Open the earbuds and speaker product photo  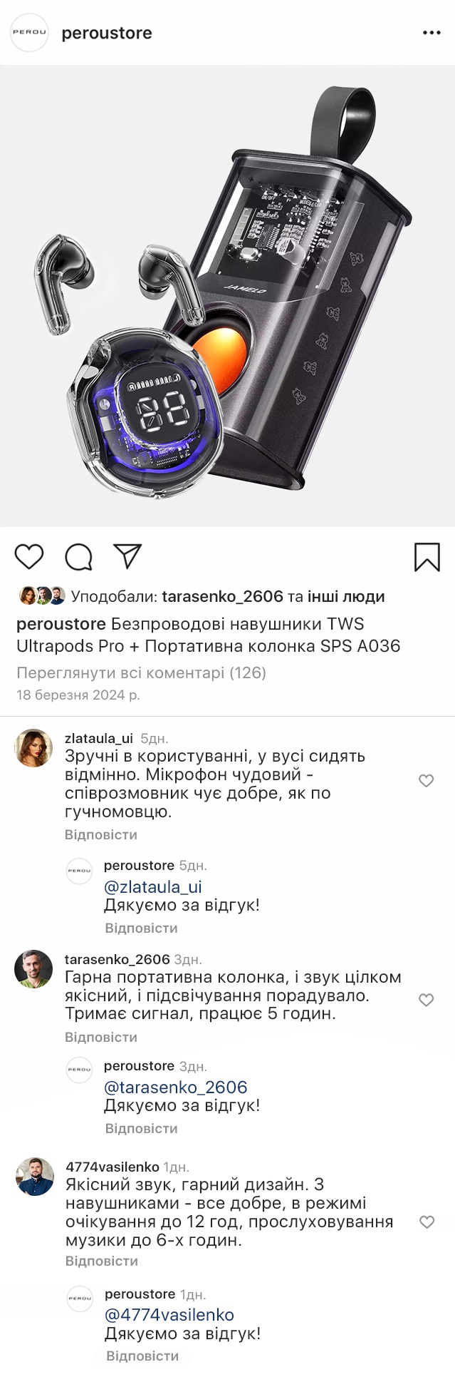click(x=227, y=296)
